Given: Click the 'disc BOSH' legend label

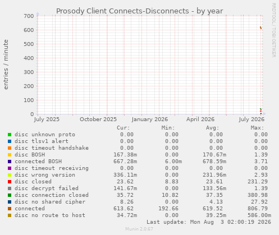Looking at the screenshot, I should coord(30,155).
